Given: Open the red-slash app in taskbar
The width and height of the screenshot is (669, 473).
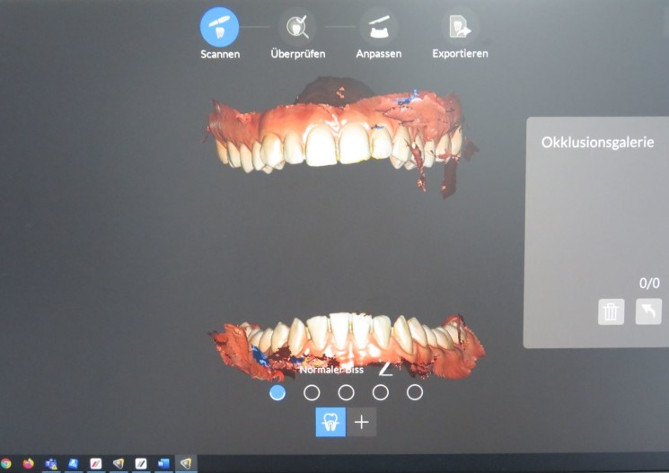Looking at the screenshot, I should click(96, 464).
